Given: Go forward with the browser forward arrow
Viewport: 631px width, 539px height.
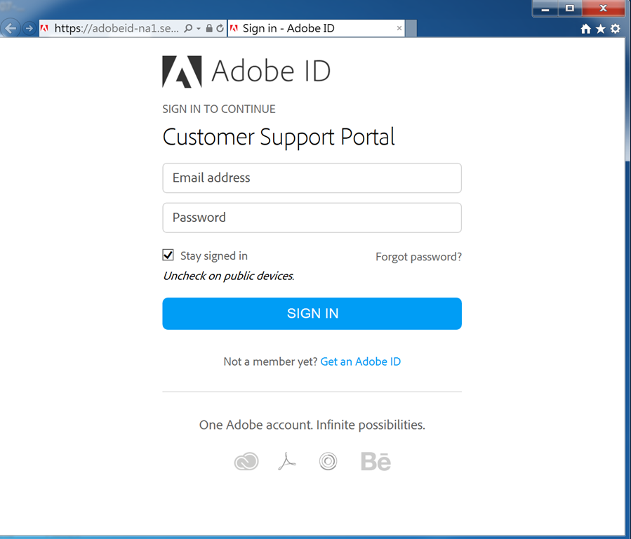Looking at the screenshot, I should 29,29.
